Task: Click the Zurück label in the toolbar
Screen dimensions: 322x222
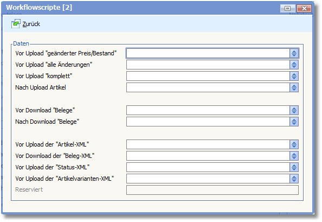Action: click(x=31, y=24)
